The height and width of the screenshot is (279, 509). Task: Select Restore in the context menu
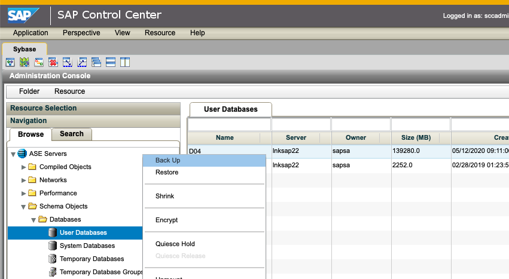tap(167, 172)
